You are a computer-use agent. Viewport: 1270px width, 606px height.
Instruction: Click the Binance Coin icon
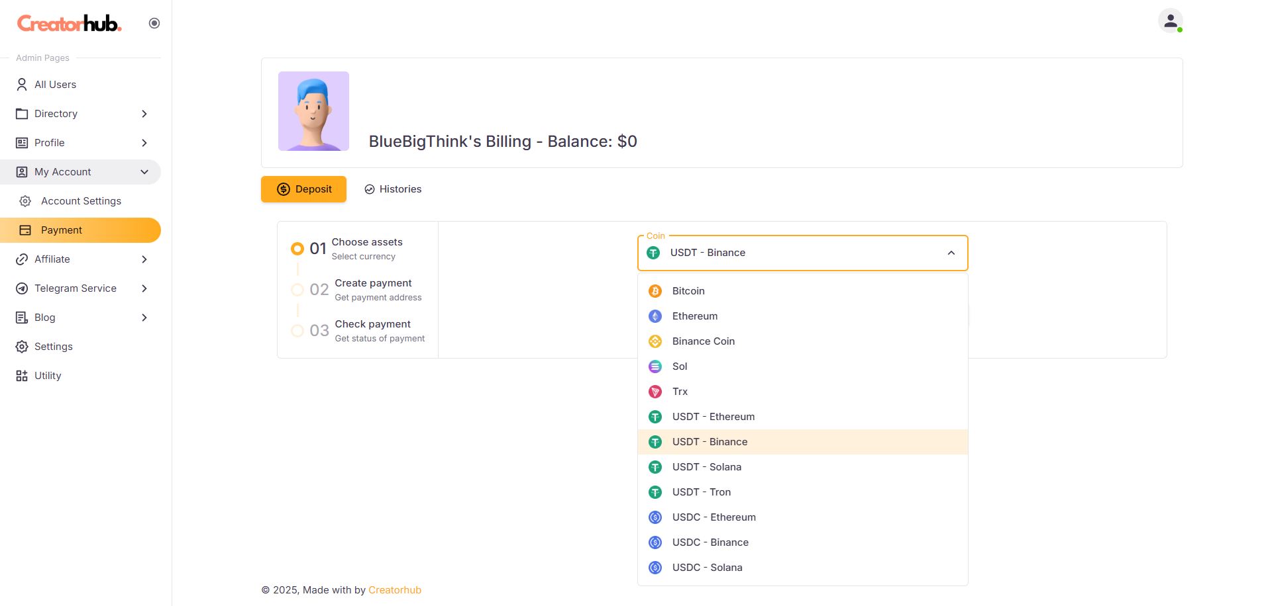[x=655, y=341]
